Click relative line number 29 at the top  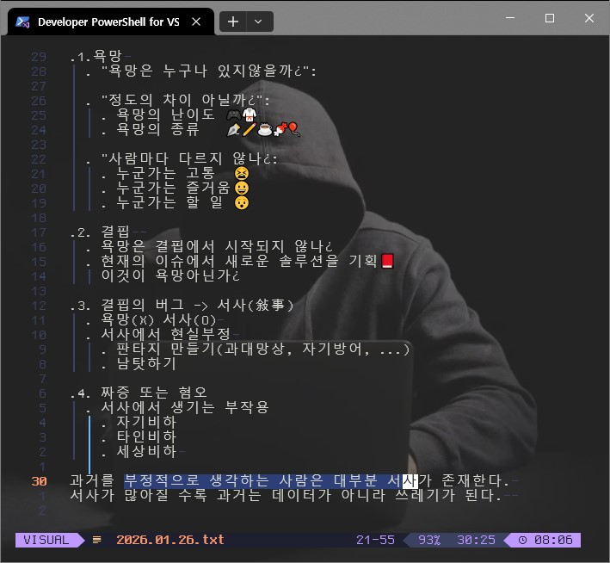(x=39, y=57)
